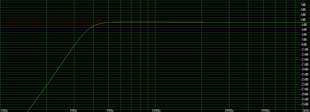Select the -11dB axis label

pos(304,49)
